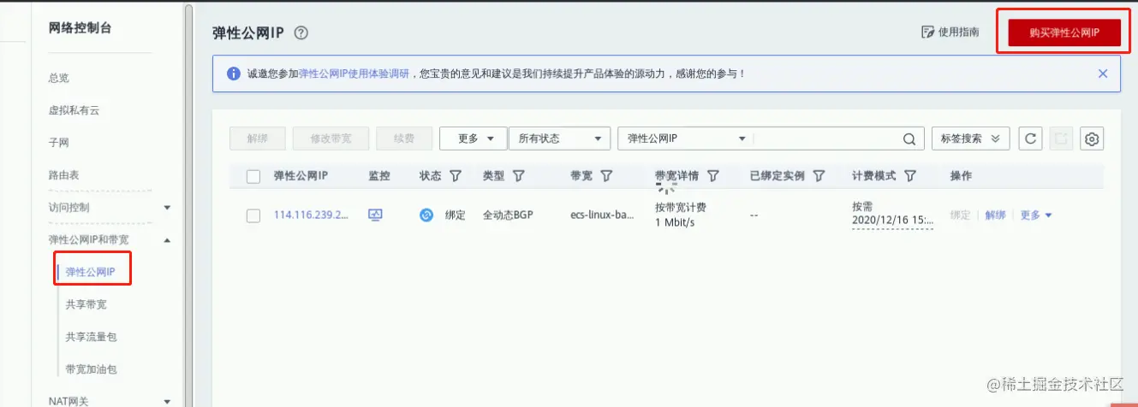
Task: Click the bound status icon
Action: click(x=426, y=215)
